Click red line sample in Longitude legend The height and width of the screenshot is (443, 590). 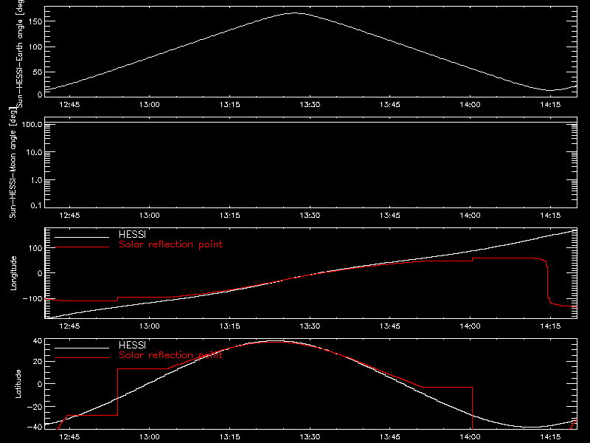tap(82, 247)
